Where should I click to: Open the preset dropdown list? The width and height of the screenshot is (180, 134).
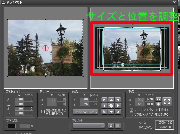point(89,126)
